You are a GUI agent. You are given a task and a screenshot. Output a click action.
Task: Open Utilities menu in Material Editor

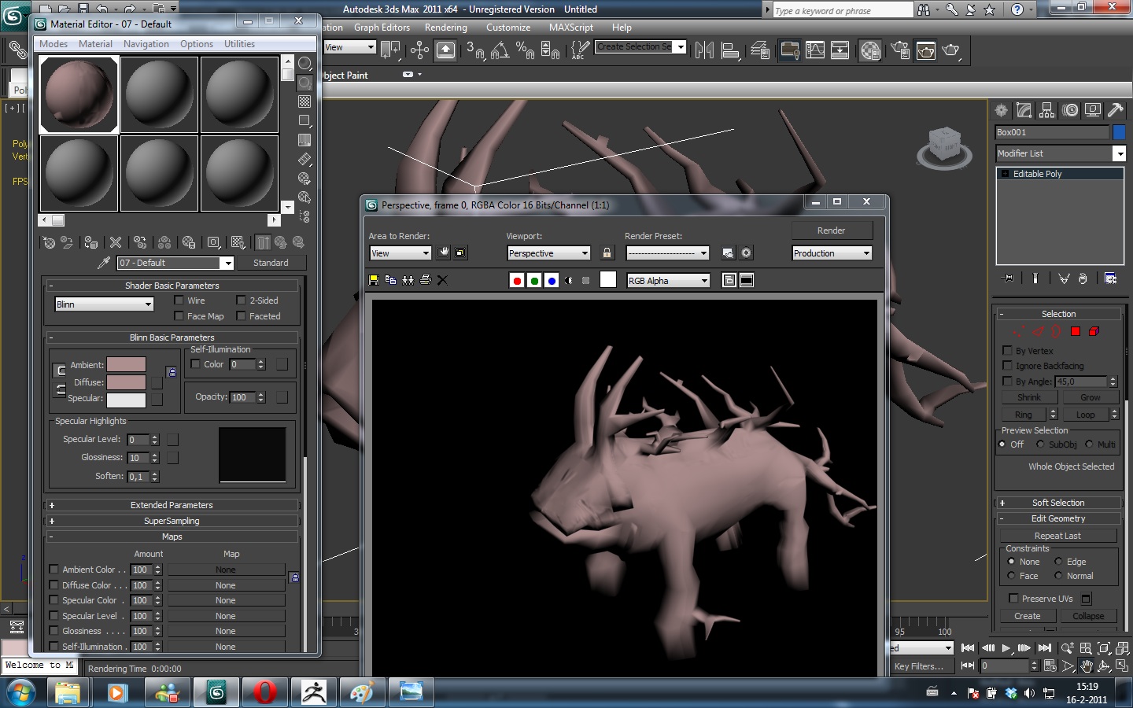pyautogui.click(x=239, y=44)
